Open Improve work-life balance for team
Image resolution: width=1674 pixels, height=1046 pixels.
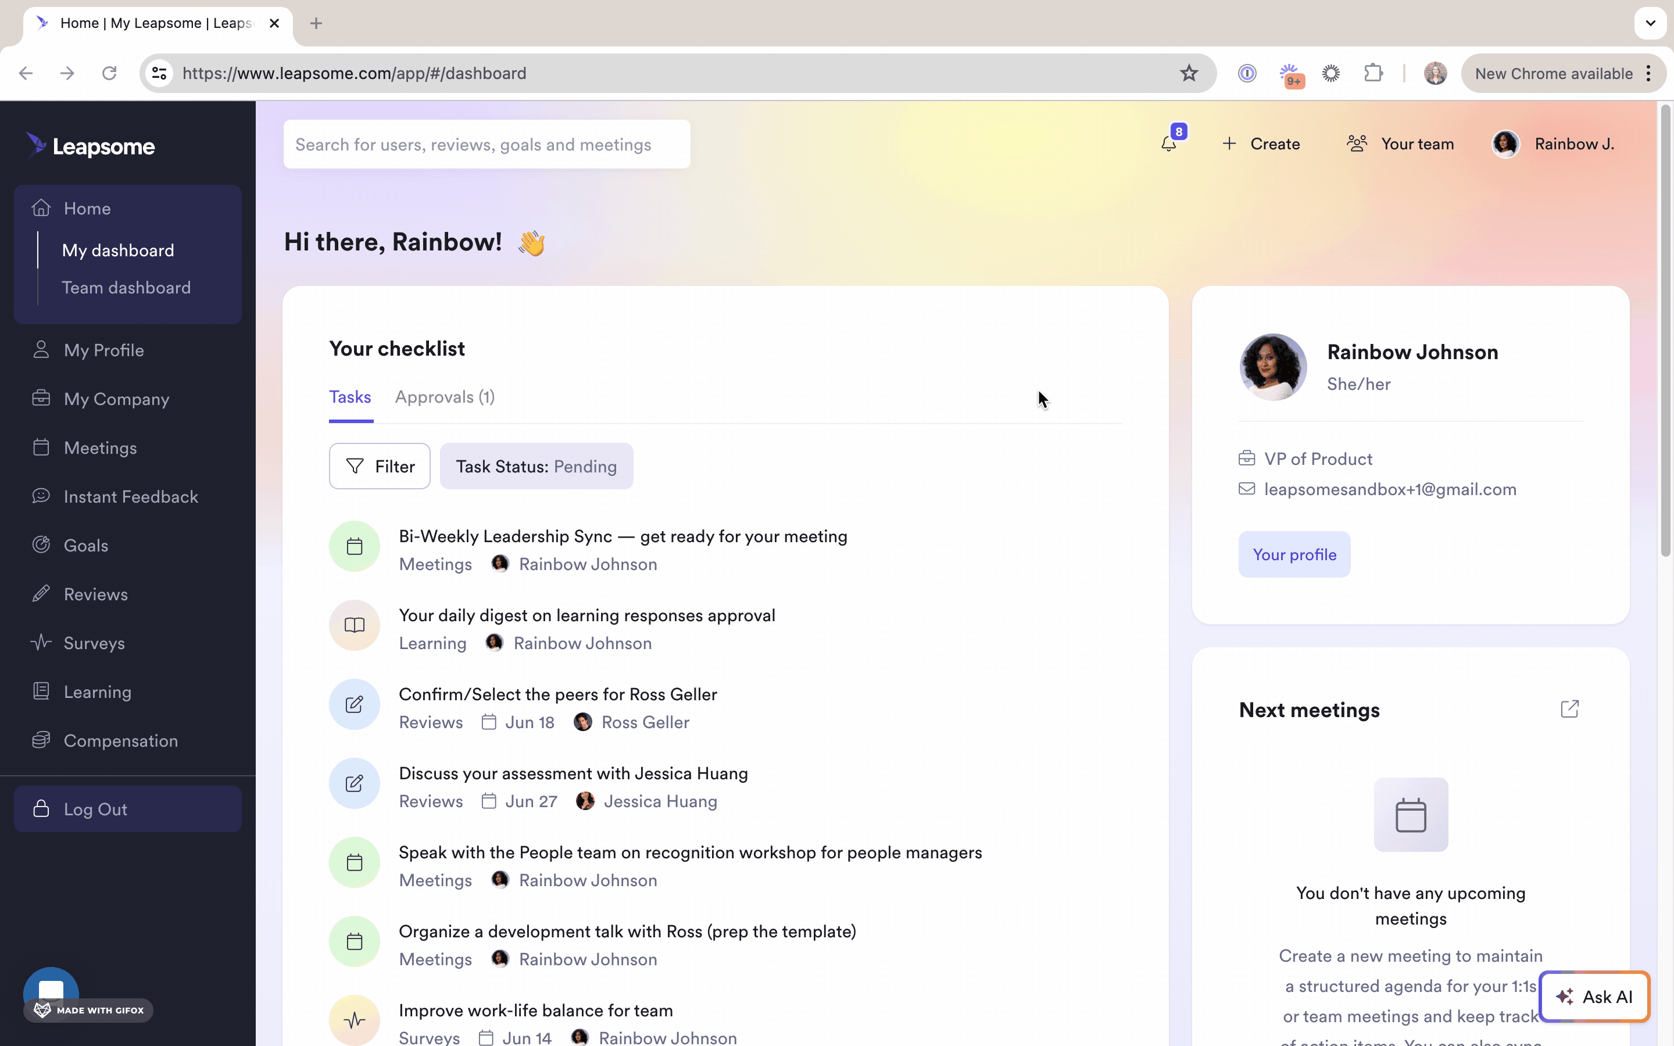[x=536, y=1011]
